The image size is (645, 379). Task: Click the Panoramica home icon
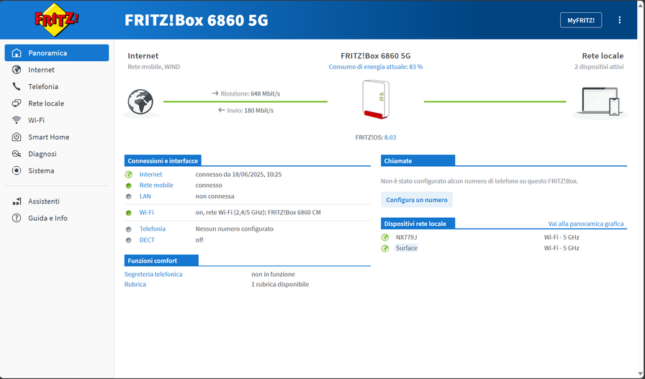[17, 53]
